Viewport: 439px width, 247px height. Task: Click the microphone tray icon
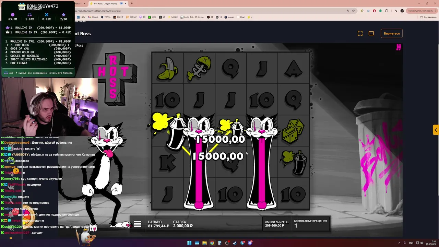(x=405, y=243)
